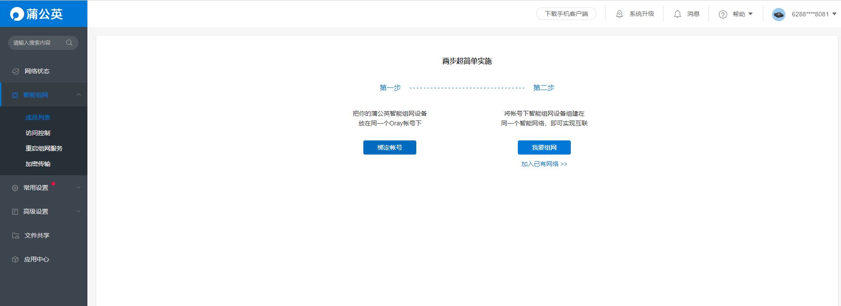This screenshot has width=841, height=306.
Task: Click the 常用设置 menu label
Action: coord(36,188)
